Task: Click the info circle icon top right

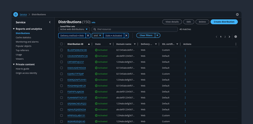Action: pyautogui.click(x=238, y=14)
